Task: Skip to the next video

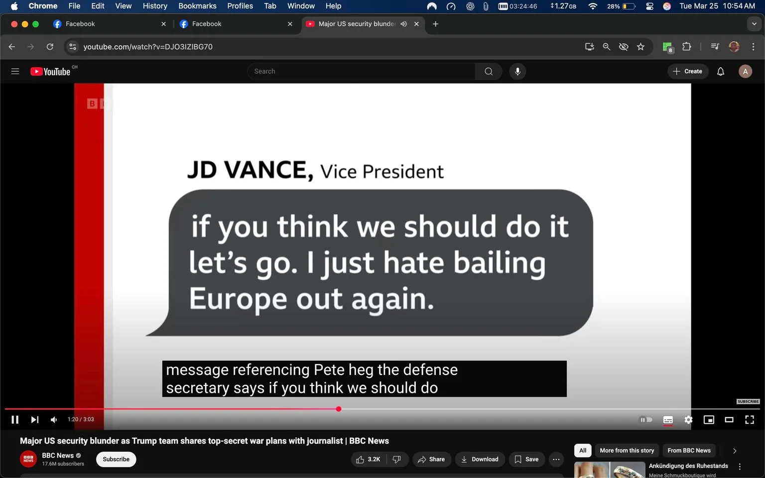Action: (x=34, y=419)
